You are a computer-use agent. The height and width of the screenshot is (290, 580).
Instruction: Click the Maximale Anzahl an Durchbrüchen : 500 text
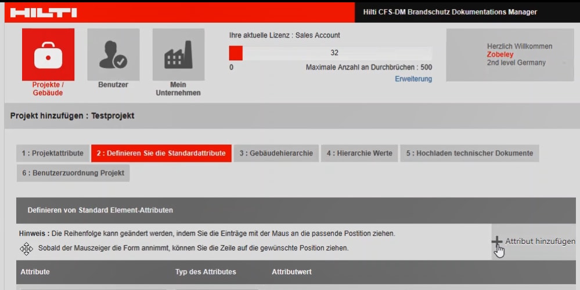coord(369,67)
